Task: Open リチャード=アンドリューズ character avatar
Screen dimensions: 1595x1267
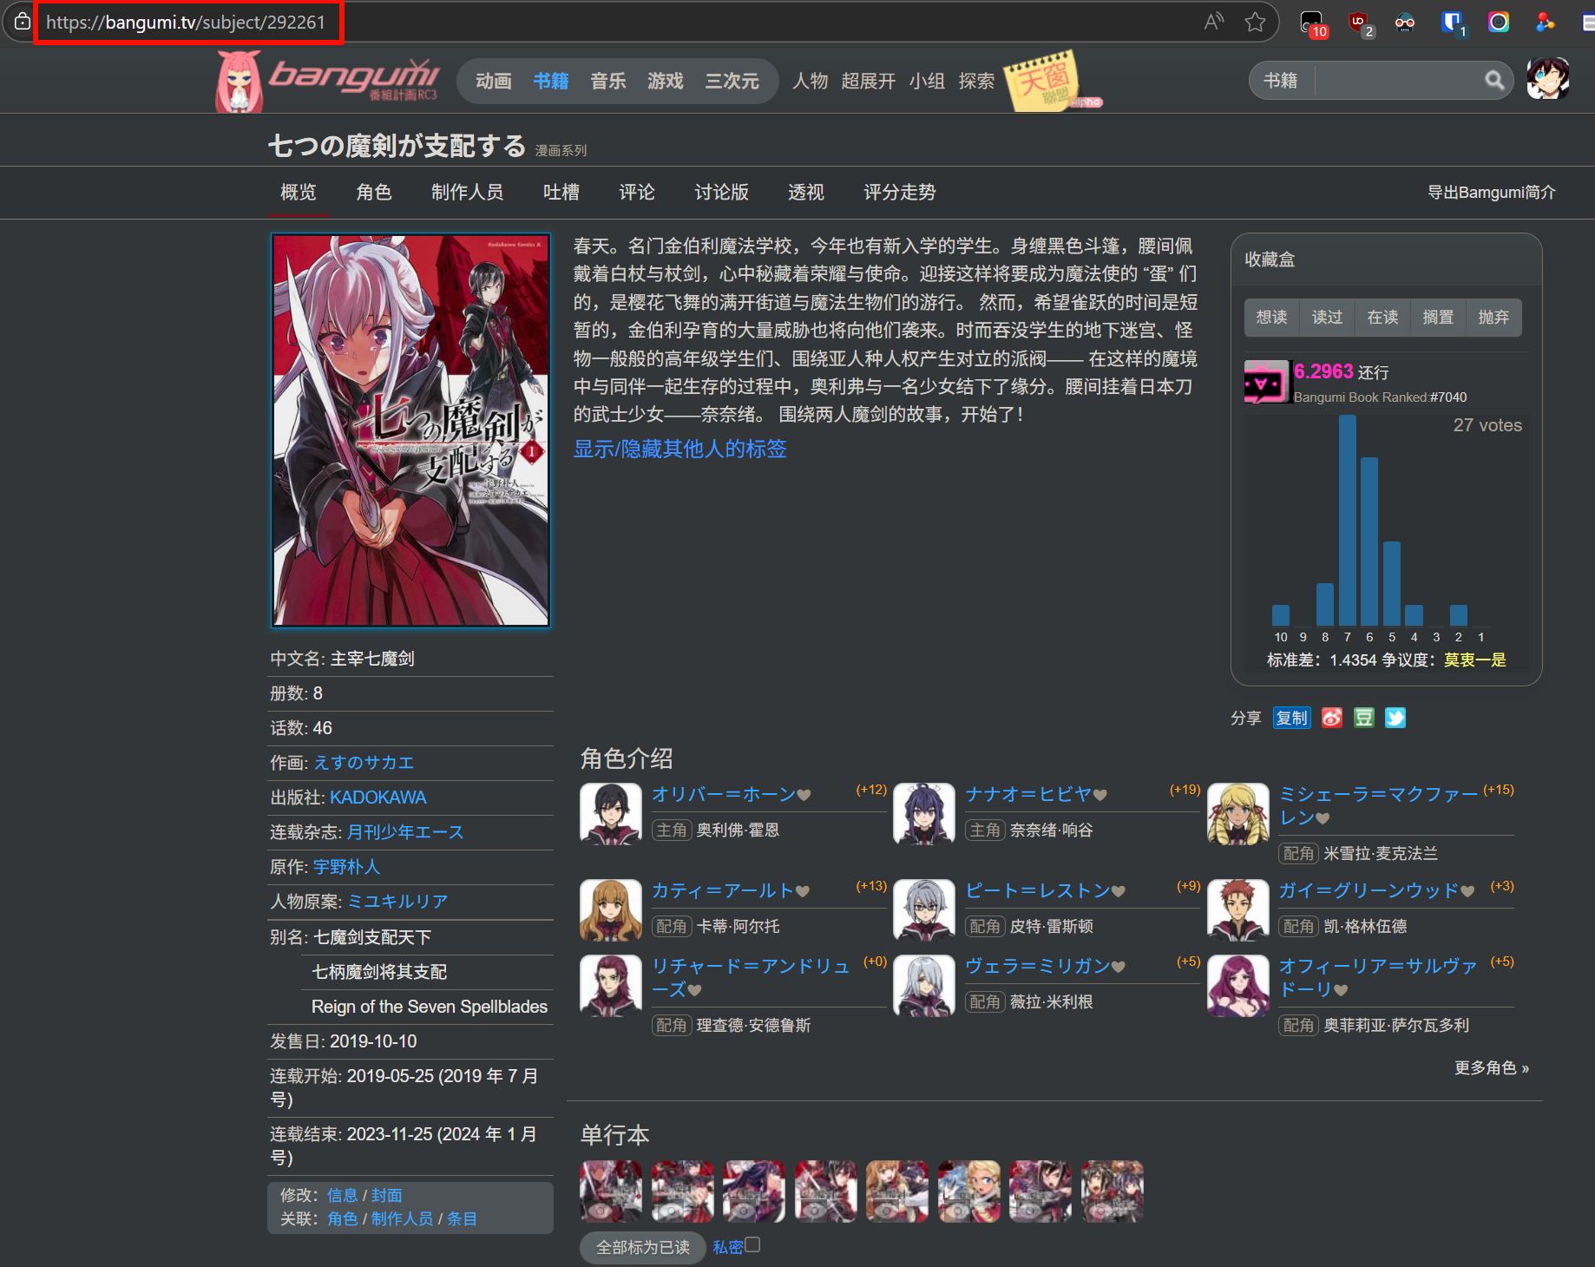Action: [x=611, y=986]
